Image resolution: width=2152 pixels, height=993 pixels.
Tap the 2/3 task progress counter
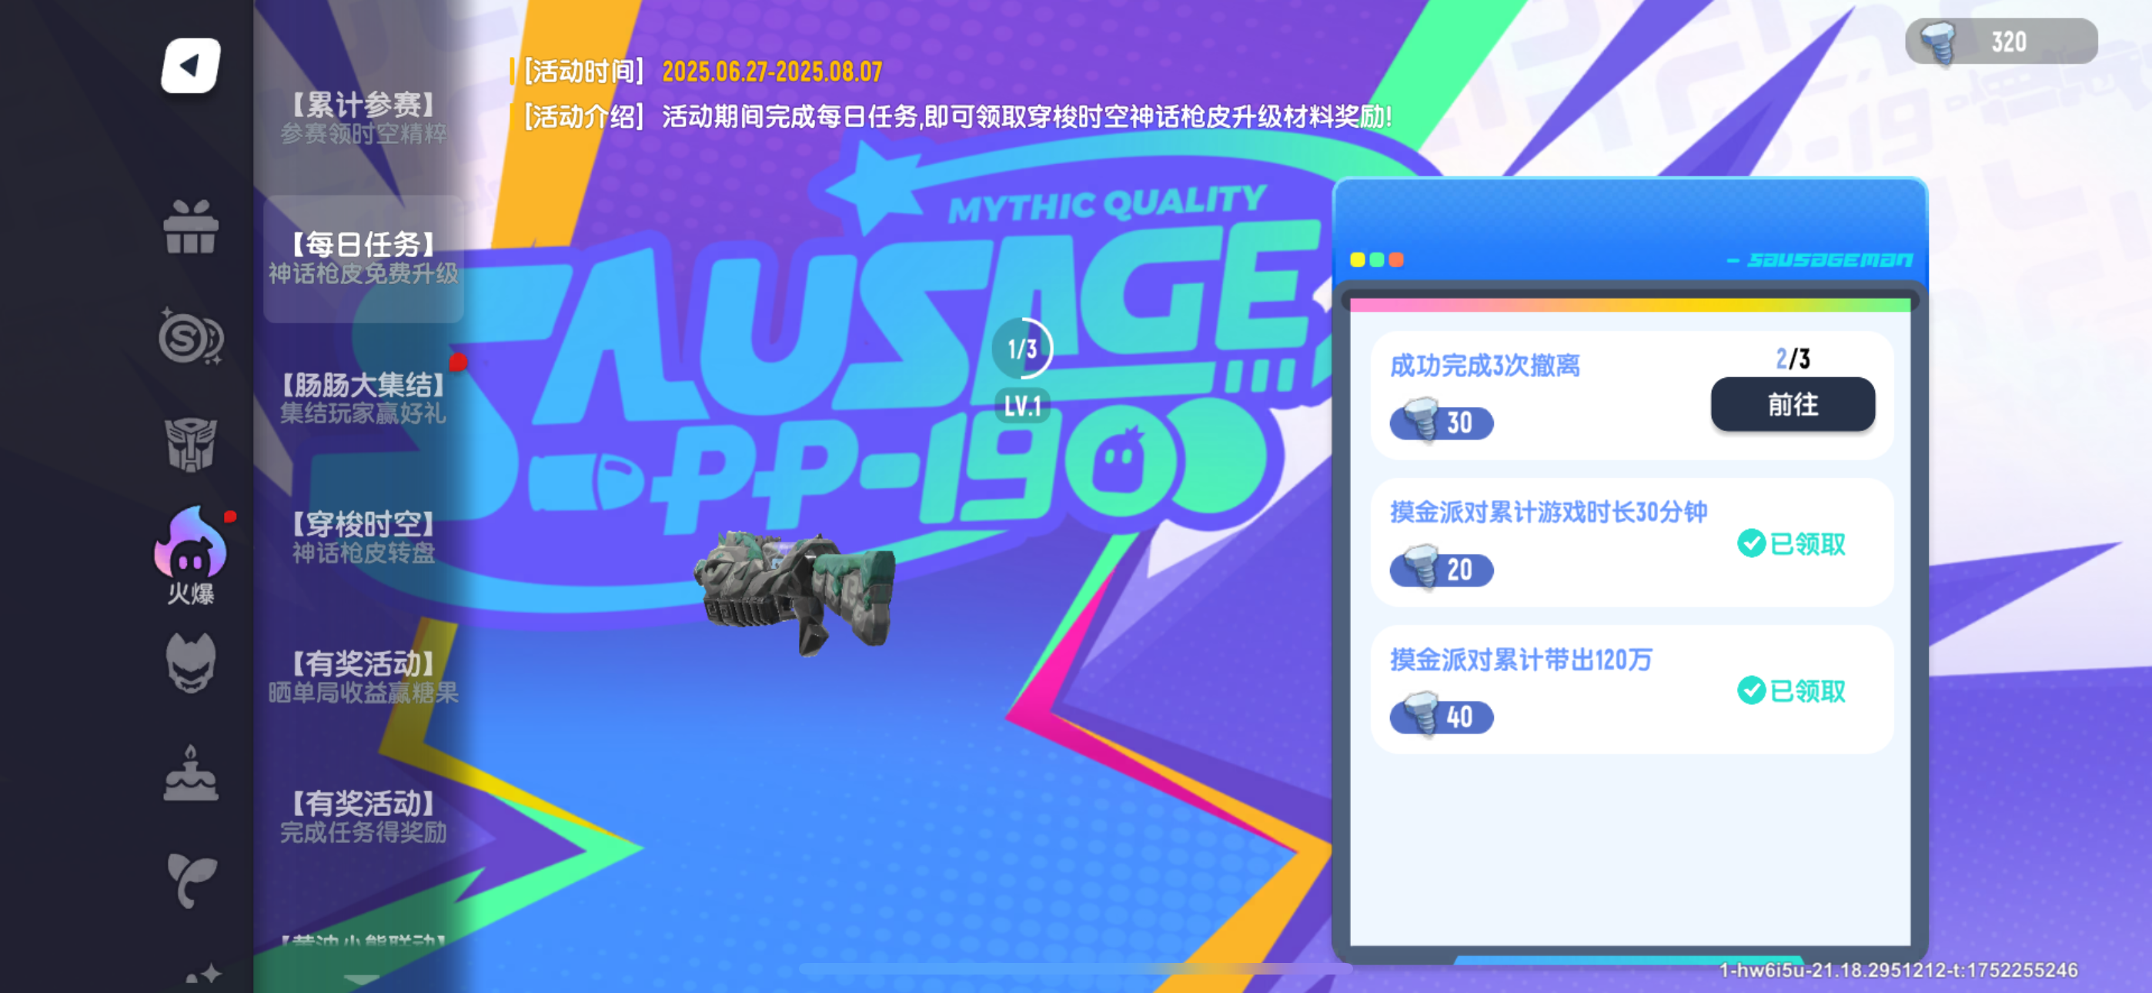1793,359
